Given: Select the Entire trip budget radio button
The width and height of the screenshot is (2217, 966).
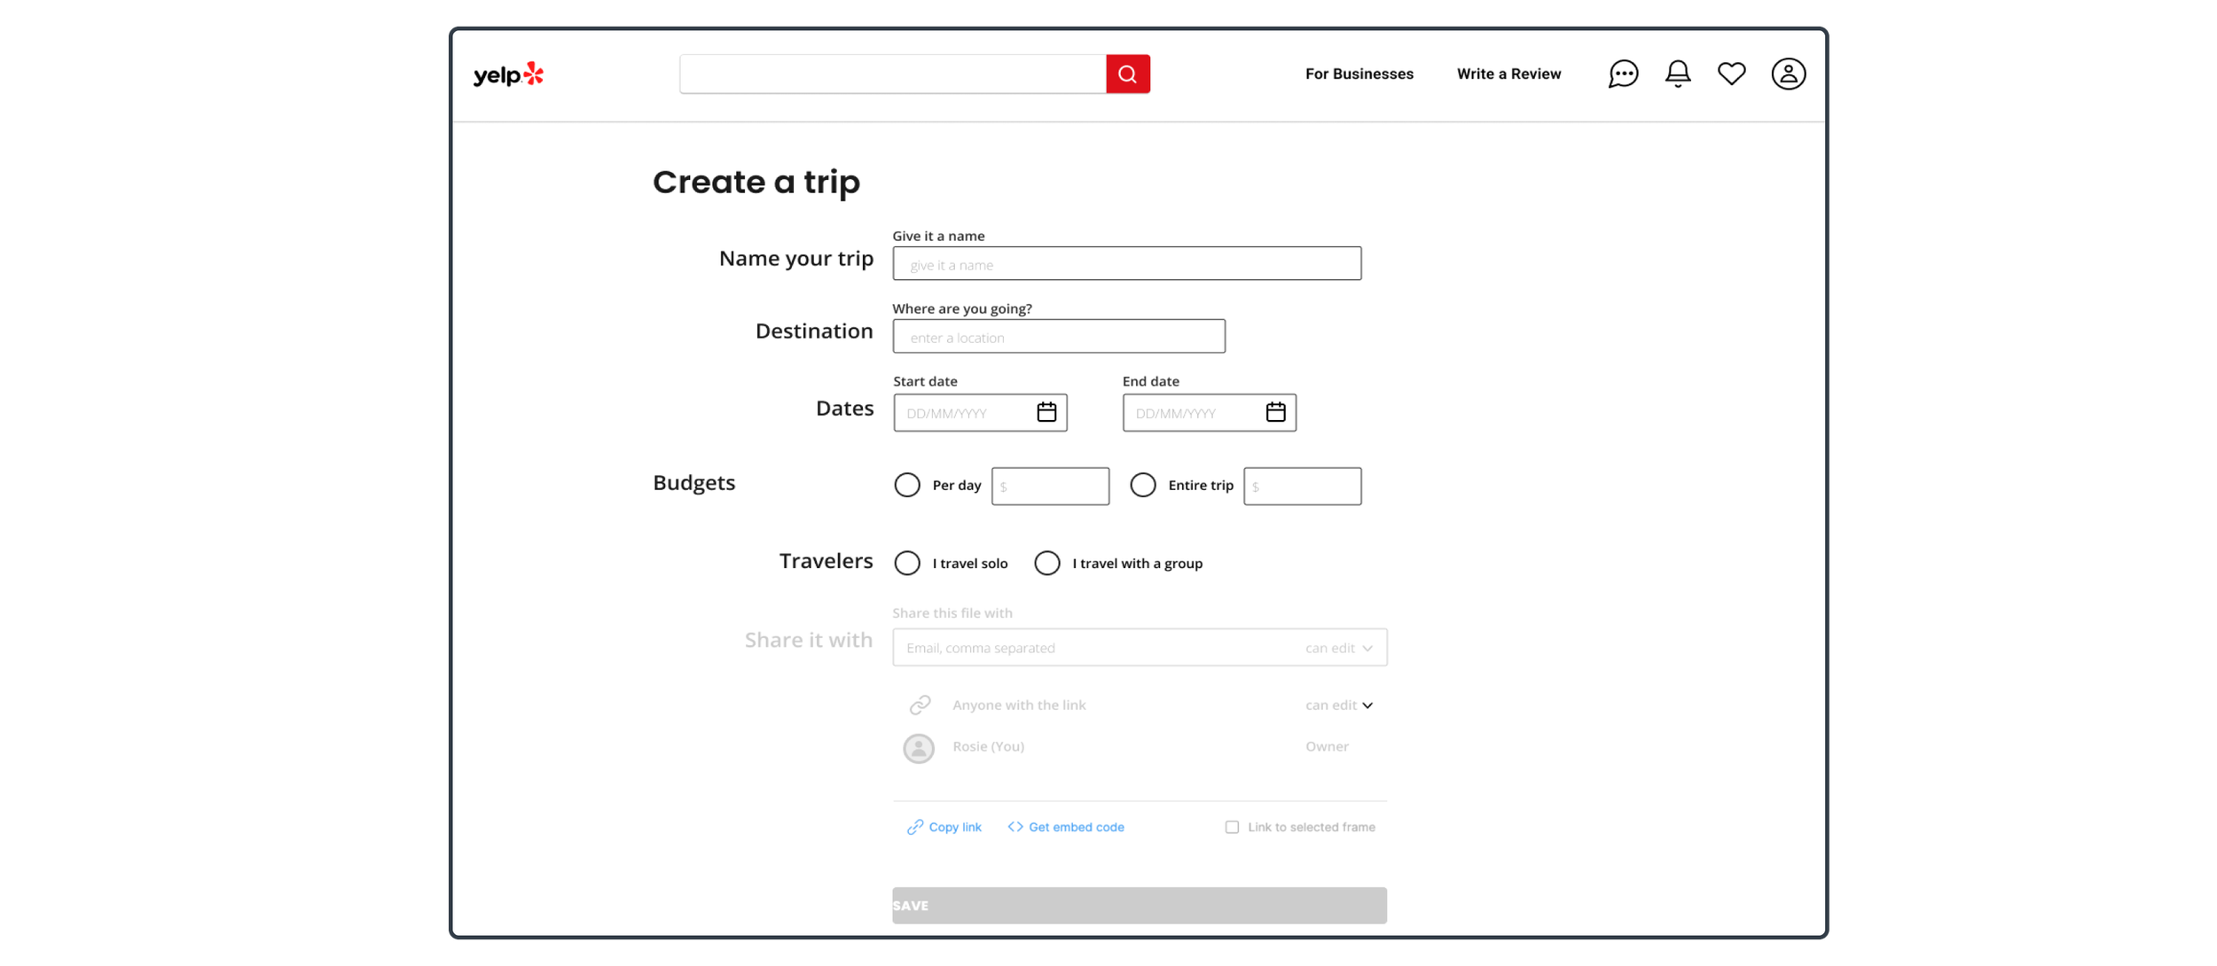Looking at the screenshot, I should point(1143,485).
